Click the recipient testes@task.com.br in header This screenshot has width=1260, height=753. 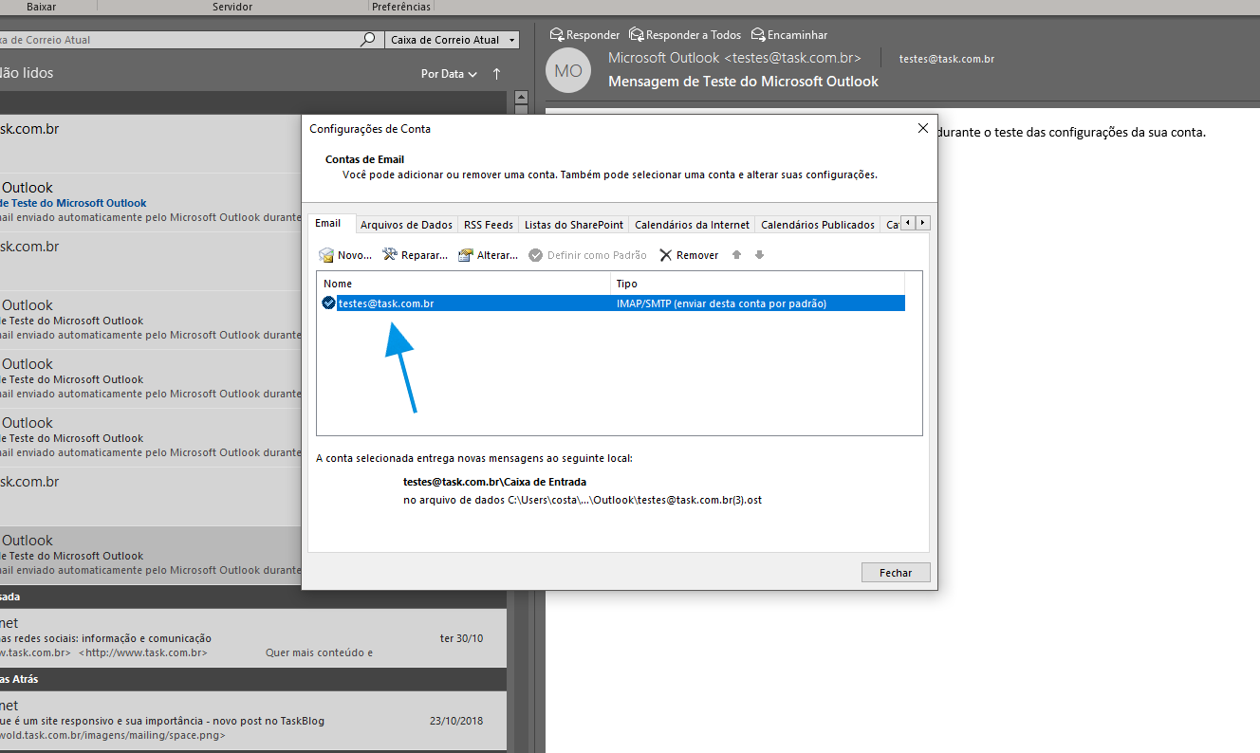coord(947,59)
